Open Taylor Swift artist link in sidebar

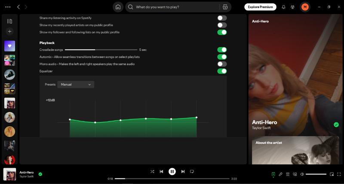[262, 128]
